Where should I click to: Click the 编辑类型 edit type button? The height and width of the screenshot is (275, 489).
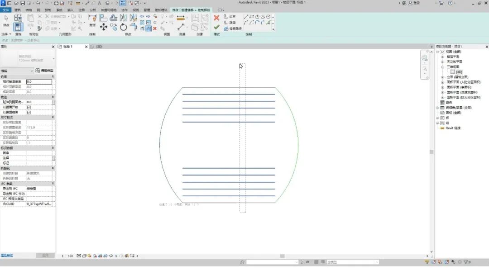[44, 71]
